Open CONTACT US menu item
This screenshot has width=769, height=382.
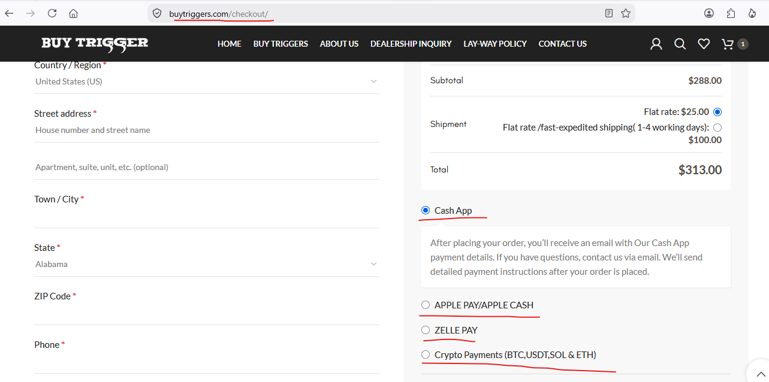pos(563,44)
